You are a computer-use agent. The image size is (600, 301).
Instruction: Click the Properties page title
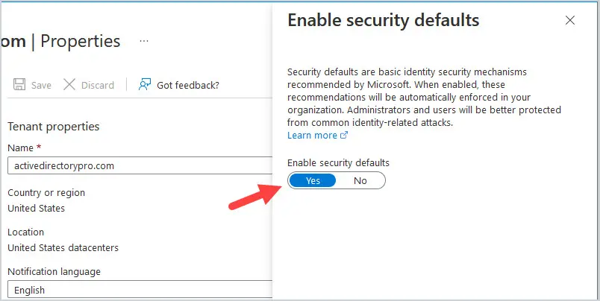point(81,41)
